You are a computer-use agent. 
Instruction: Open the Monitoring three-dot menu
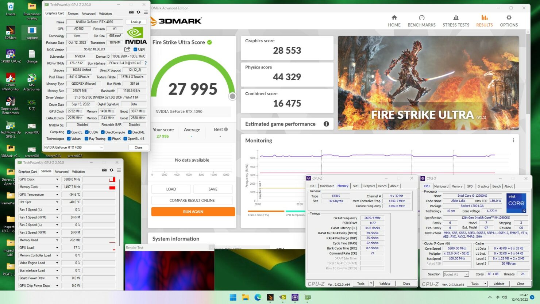[x=513, y=141]
